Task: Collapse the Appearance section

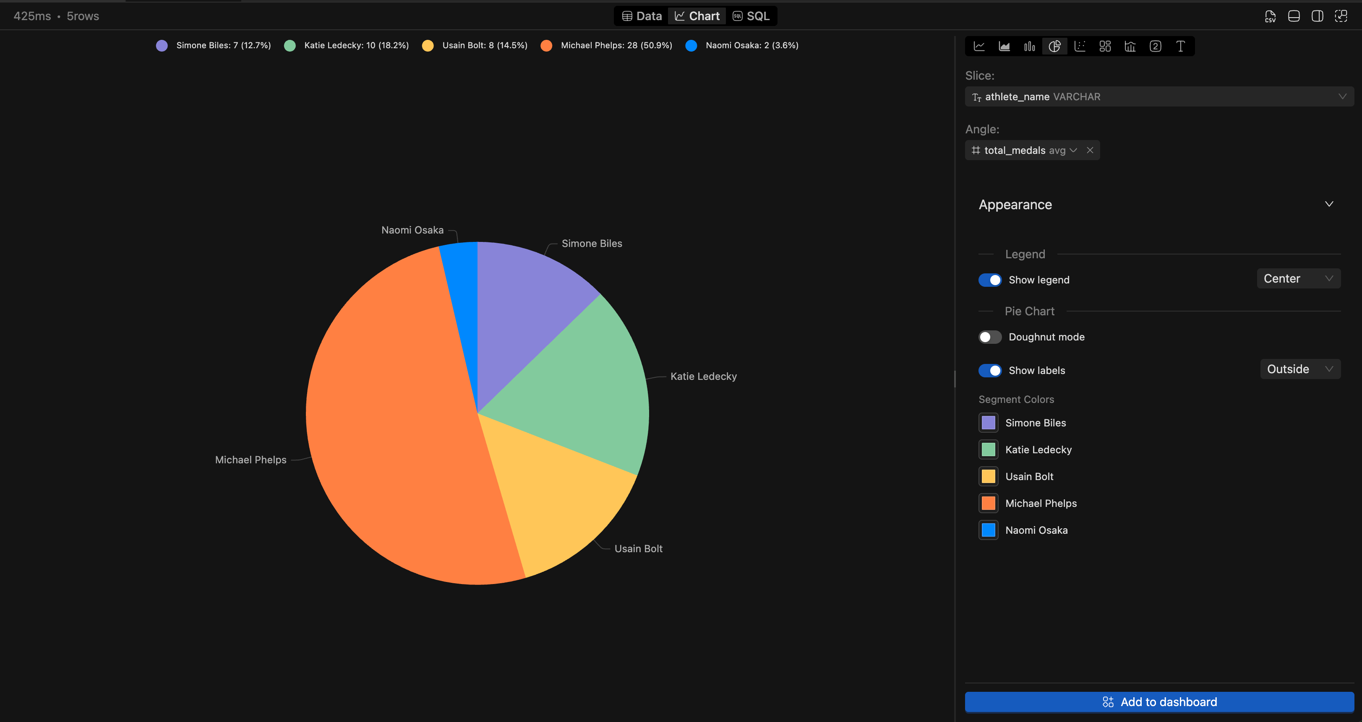Action: pyautogui.click(x=1329, y=204)
